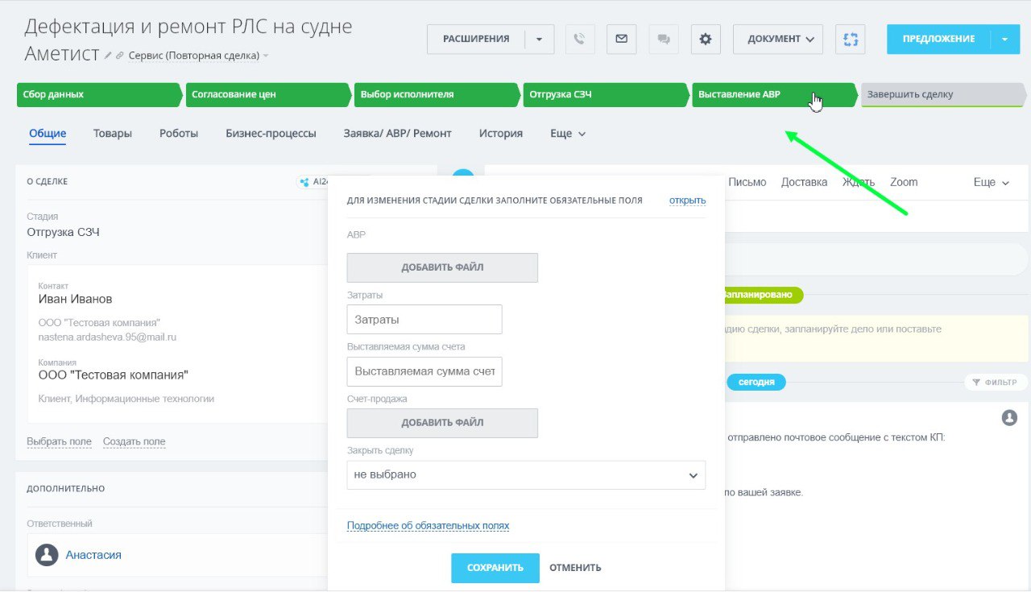The width and height of the screenshot is (1031, 592).
Task: Click the scan frame icon next to Документ
Action: 850,39
